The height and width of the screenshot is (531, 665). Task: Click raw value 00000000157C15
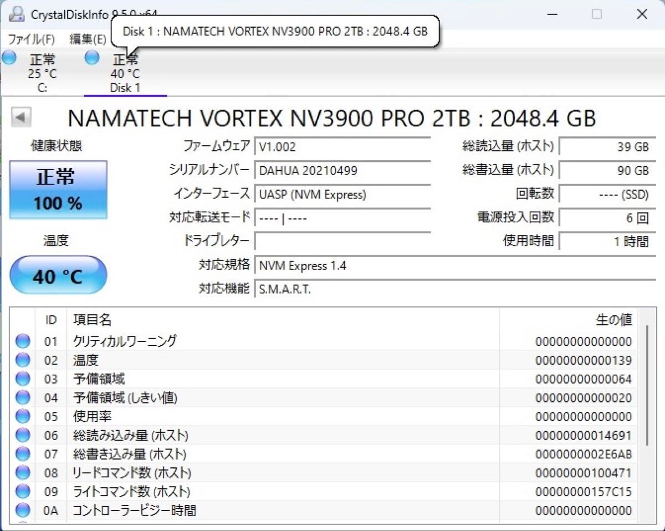coord(584,492)
